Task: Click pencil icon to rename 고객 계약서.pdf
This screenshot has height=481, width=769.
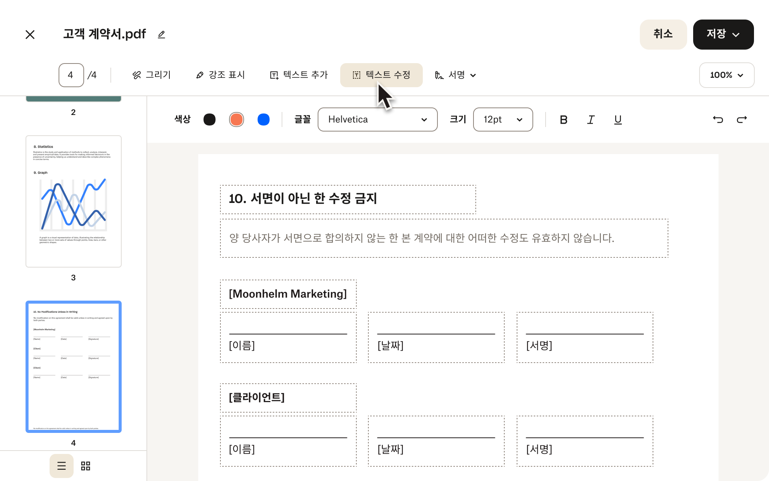Action: 161,35
